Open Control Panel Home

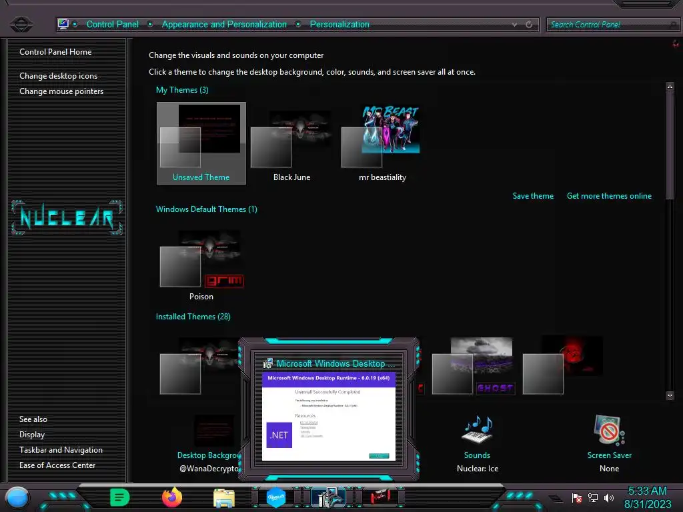tap(55, 52)
